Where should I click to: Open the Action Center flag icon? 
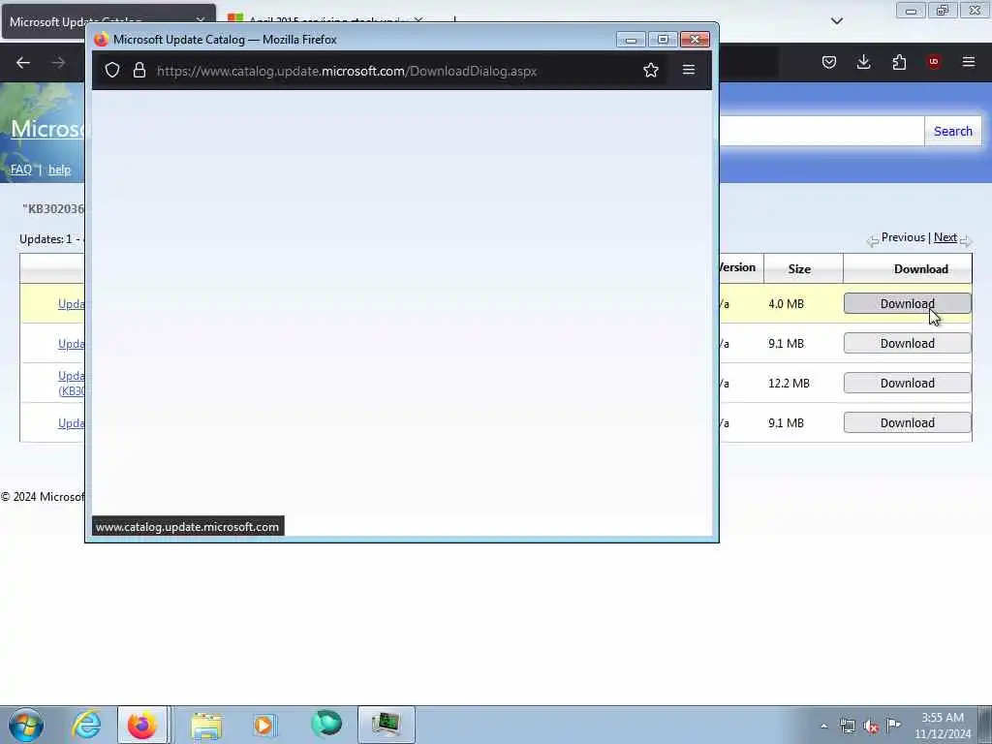(x=893, y=725)
